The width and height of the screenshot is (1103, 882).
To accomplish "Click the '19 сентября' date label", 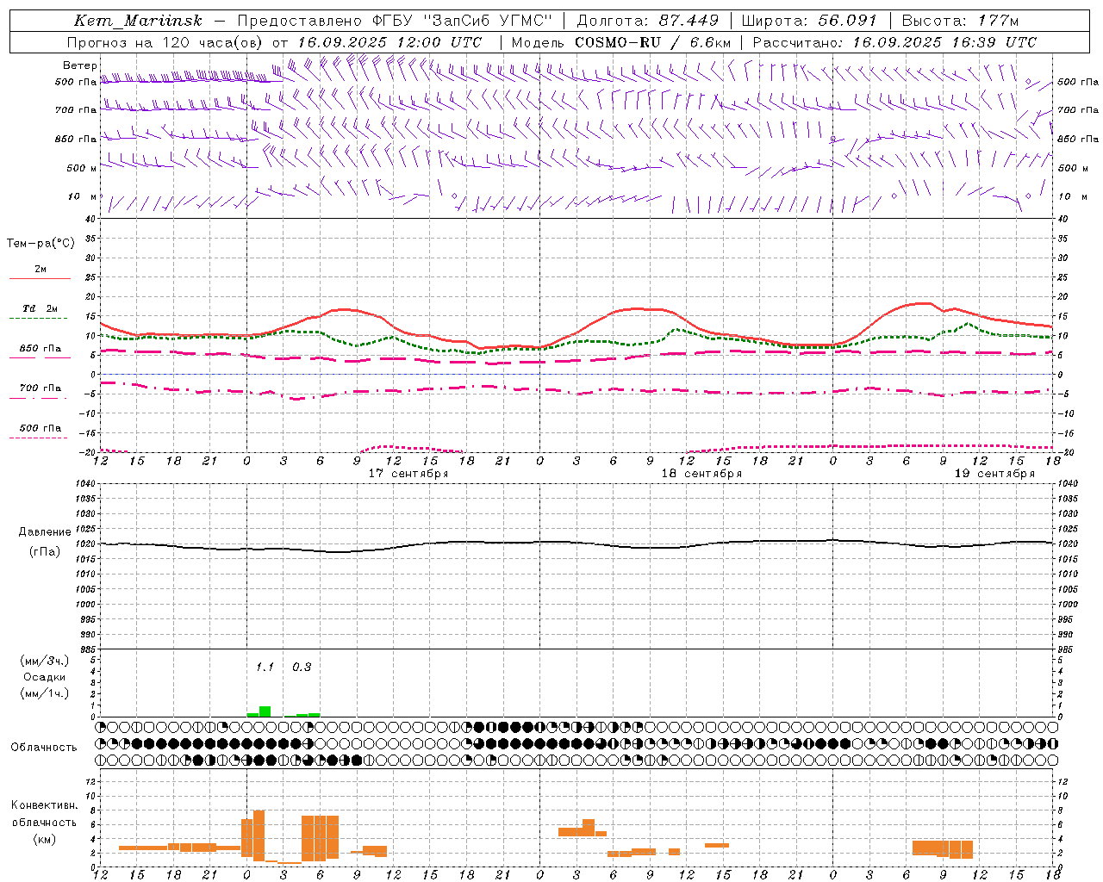I will coord(994,474).
